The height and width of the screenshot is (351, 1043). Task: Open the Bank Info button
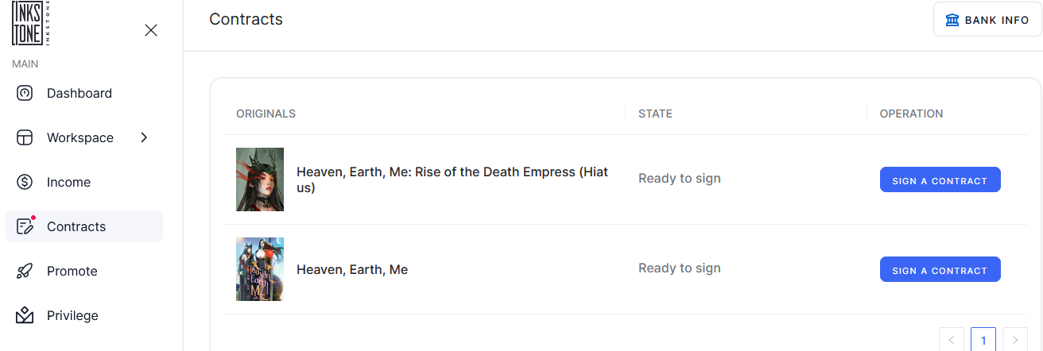987,20
